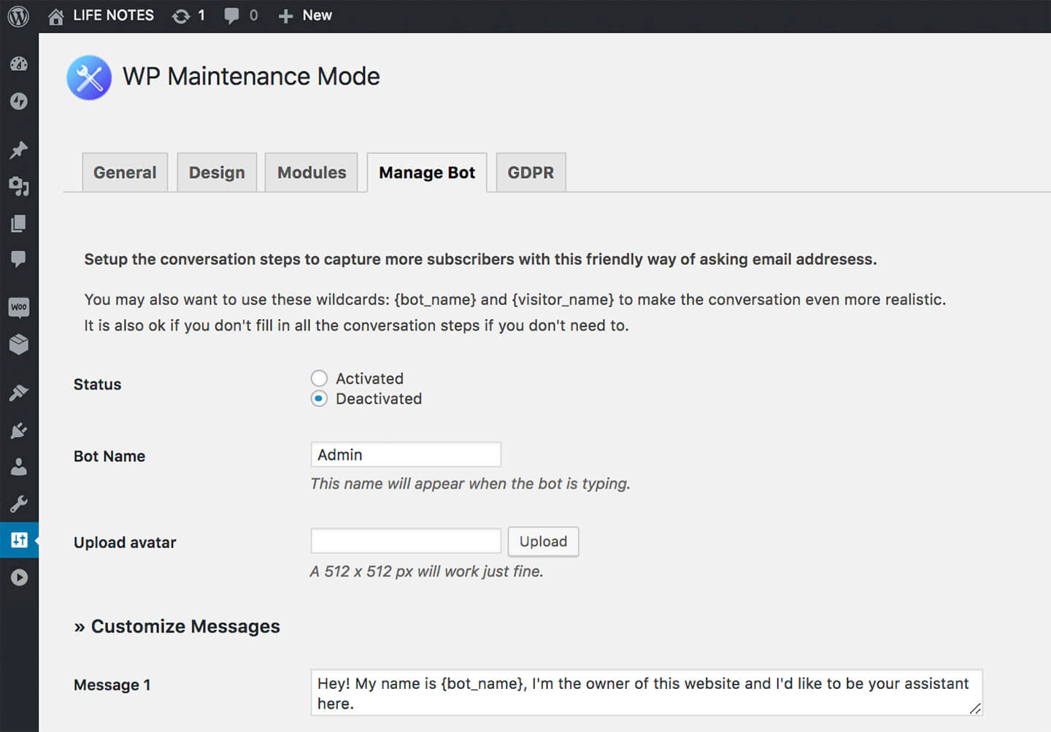This screenshot has height=732, width=1051.
Task: Open the updates icon showing 1
Action: (x=181, y=16)
